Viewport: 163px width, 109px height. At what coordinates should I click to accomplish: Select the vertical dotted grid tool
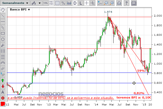[x=3, y=51]
